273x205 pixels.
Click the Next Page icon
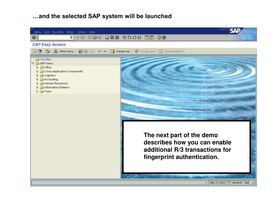tap(134, 37)
